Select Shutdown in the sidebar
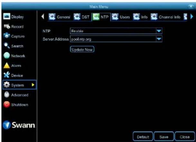This screenshot has width=196, height=142. [x=20, y=105]
